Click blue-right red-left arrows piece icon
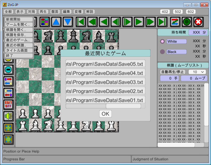 (x=8, y=93)
